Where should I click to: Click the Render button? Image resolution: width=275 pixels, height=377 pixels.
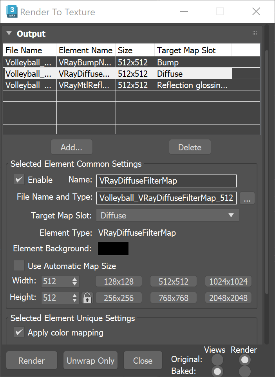click(x=32, y=361)
